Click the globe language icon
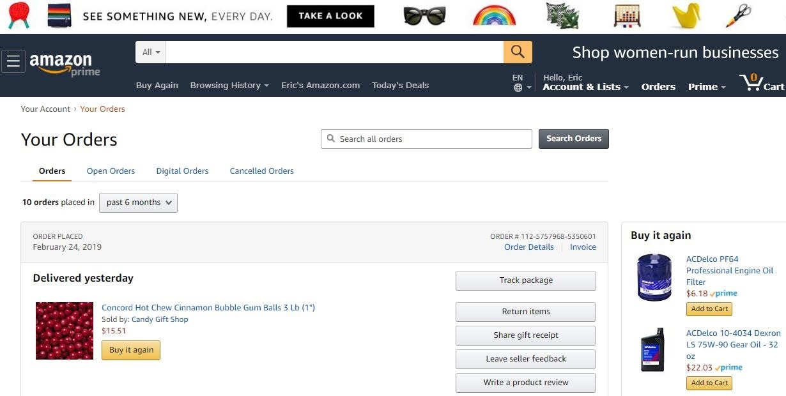The height and width of the screenshot is (396, 786). pyautogui.click(x=518, y=88)
